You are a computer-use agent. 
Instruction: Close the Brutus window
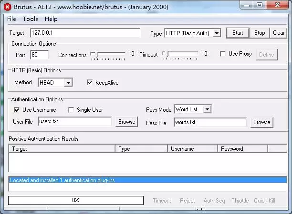point(277,5)
